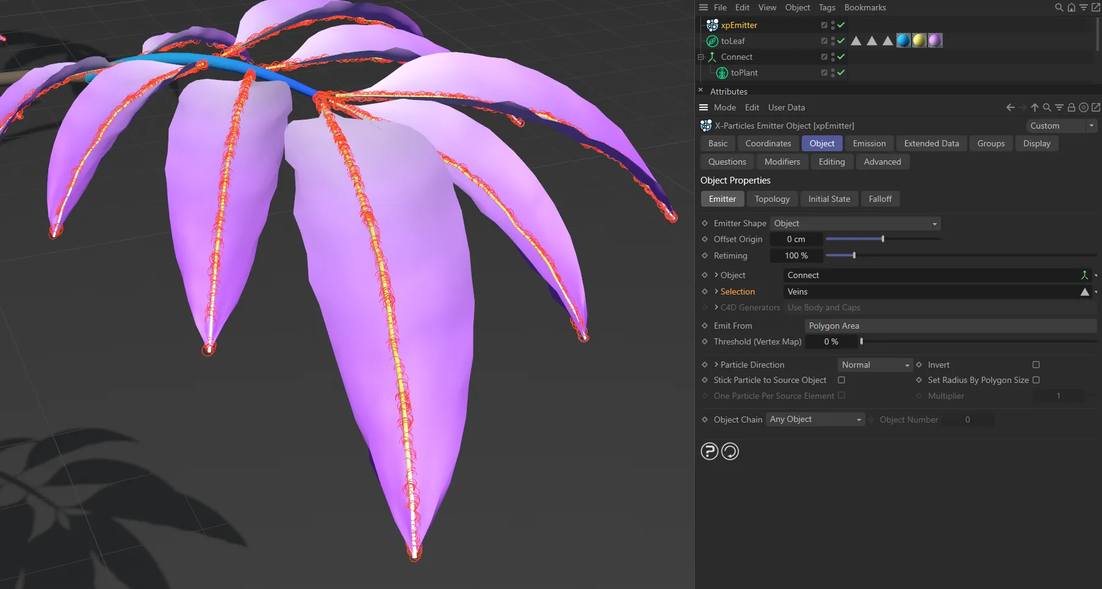This screenshot has height=589, width=1102.
Task: Open the object manager filter icon
Action: pos(1084,7)
